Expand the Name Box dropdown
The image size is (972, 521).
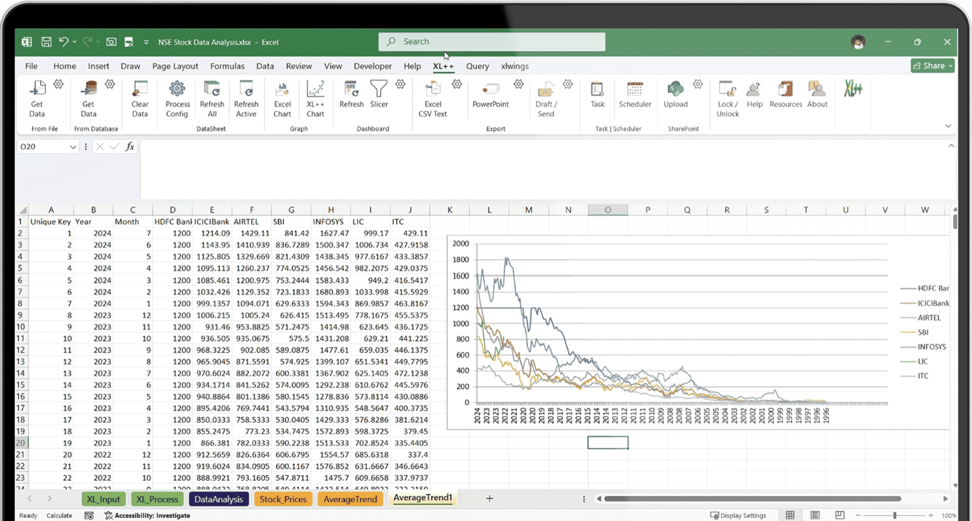pyautogui.click(x=73, y=147)
